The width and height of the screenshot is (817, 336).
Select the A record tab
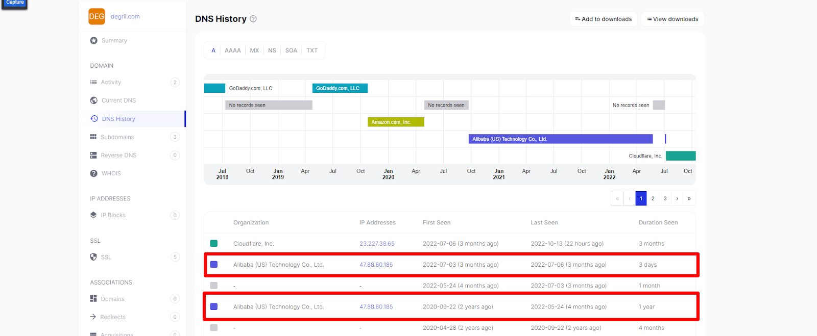[x=213, y=50]
